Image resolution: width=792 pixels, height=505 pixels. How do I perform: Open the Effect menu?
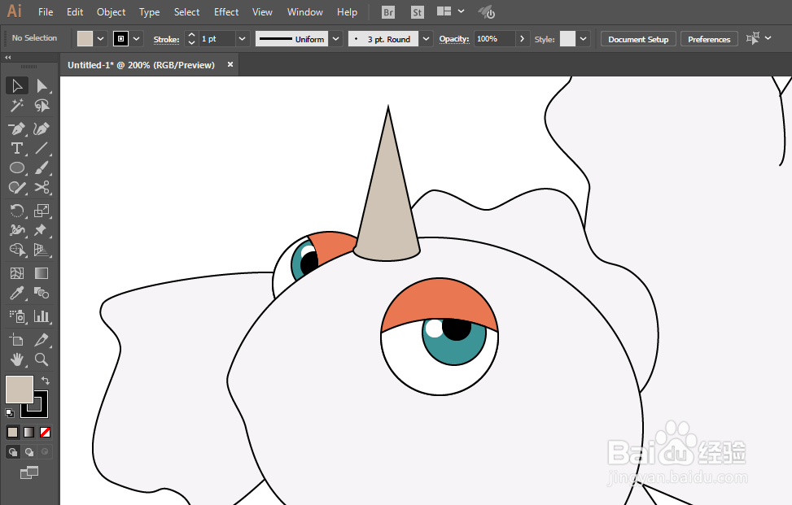226,12
